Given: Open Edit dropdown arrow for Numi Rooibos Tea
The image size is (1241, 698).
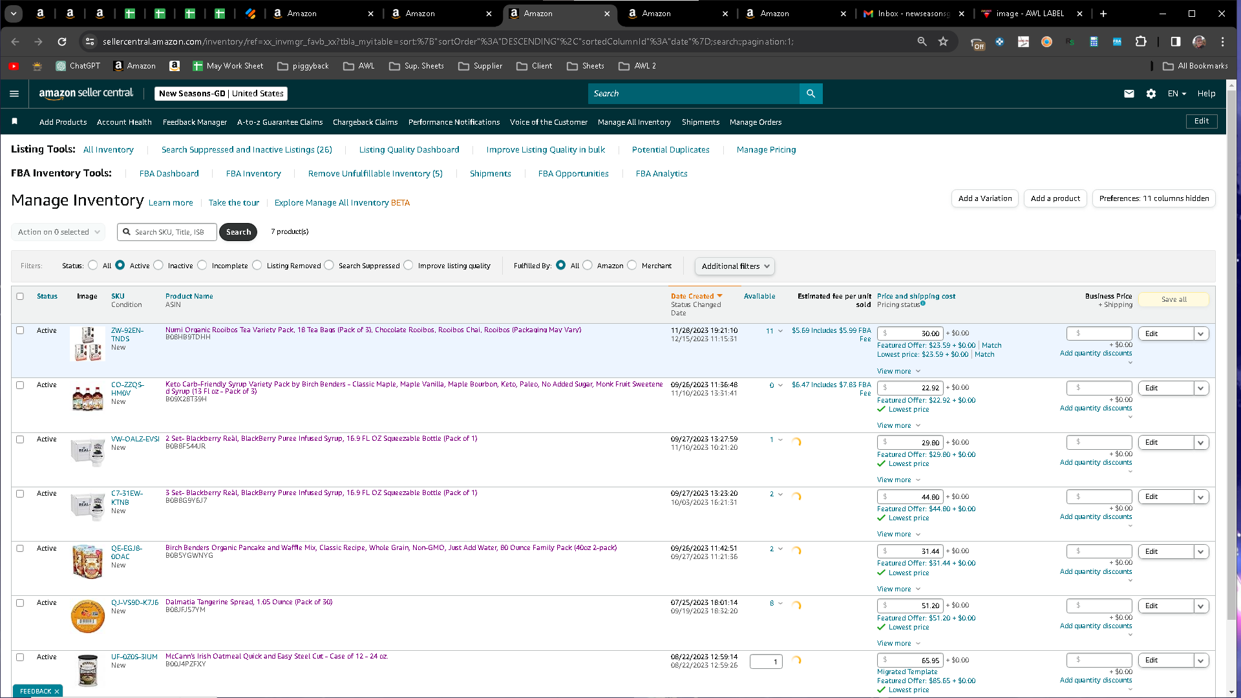Looking at the screenshot, I should click(x=1201, y=334).
